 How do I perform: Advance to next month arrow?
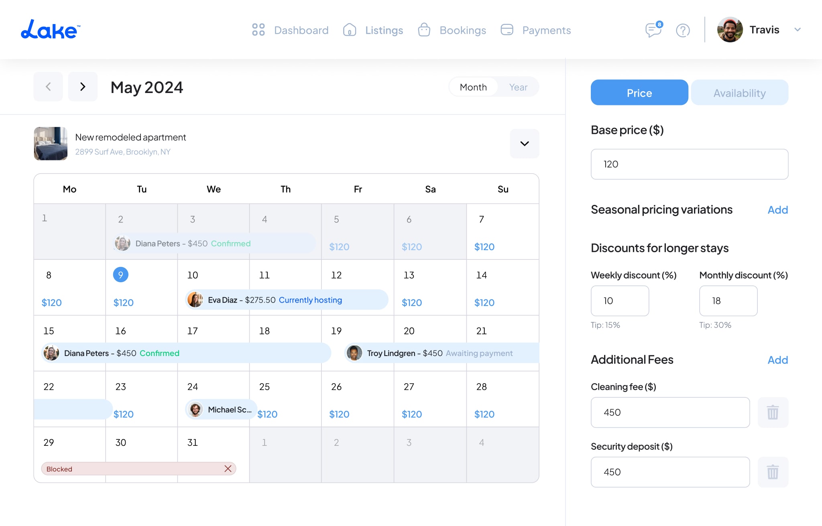pyautogui.click(x=83, y=87)
